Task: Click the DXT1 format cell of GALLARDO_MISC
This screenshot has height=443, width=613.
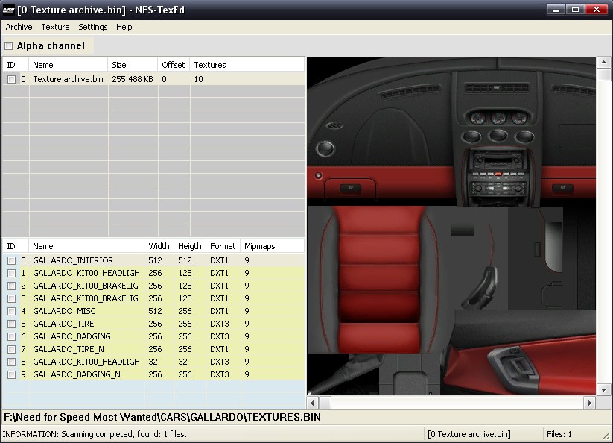Action: click(x=219, y=311)
